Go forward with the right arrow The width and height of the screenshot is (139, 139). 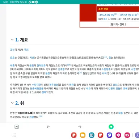(80, 127)
